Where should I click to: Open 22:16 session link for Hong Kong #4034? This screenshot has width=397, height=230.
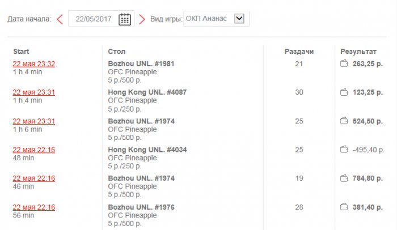pos(34,150)
